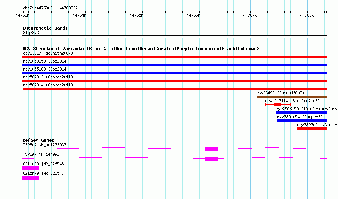Click the C21orf90|NR_026547 label

tap(43, 173)
